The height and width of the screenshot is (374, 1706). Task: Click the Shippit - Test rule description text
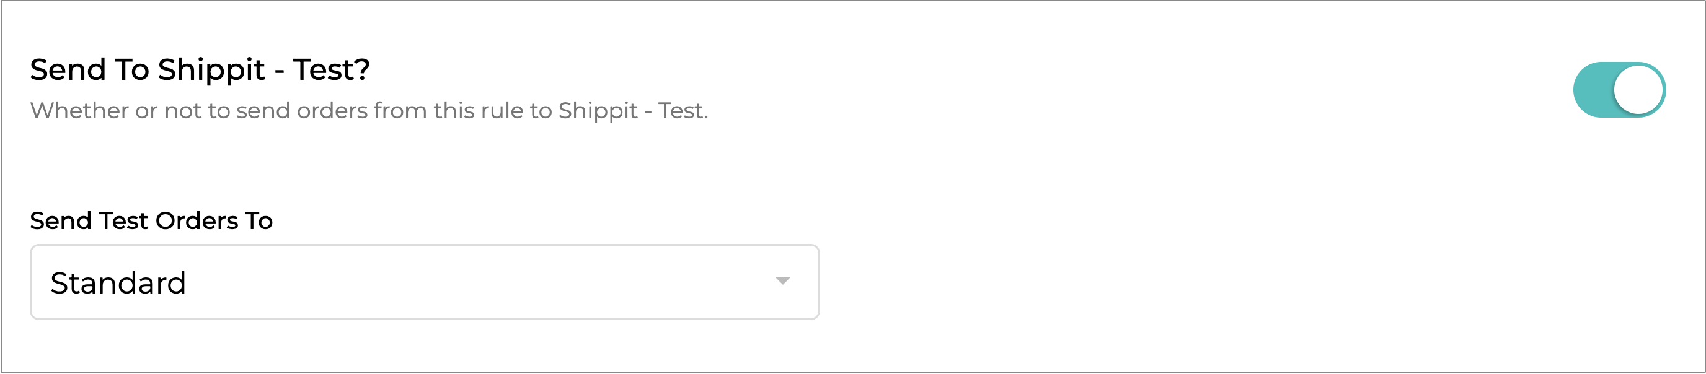pos(369,111)
